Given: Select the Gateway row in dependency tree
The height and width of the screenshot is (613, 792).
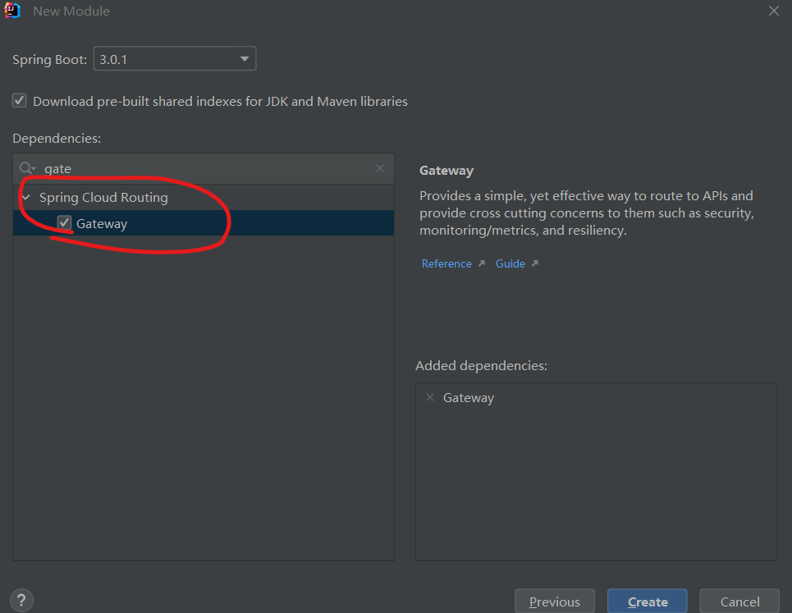Looking at the screenshot, I should [x=204, y=223].
